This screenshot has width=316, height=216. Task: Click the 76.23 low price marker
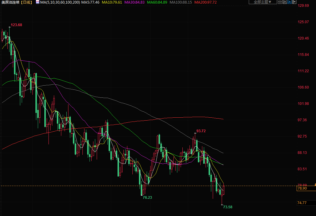pyautogui.click(x=147, y=197)
